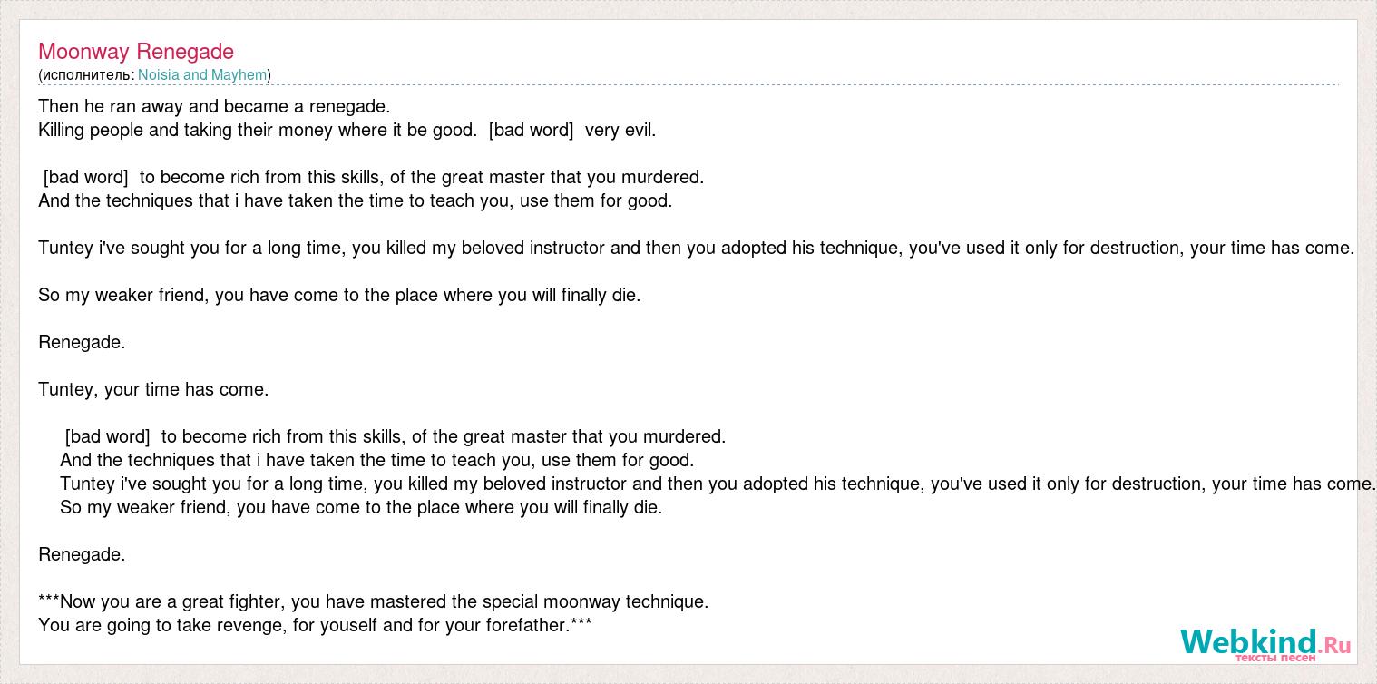
Task: Click the indented 'Tuntey i've sought you' line
Action: click(x=718, y=484)
